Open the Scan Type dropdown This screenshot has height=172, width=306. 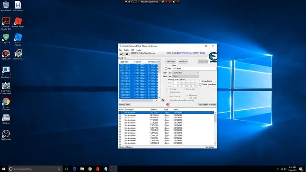[185, 73]
